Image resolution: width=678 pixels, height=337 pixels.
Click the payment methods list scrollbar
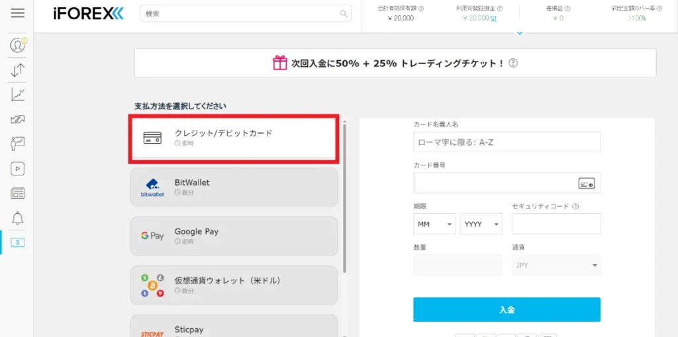344,199
